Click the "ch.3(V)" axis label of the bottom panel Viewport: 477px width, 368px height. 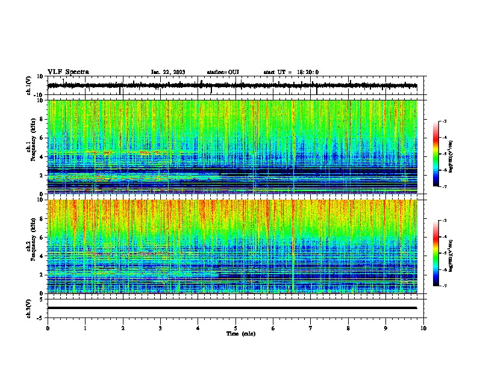pos(29,308)
